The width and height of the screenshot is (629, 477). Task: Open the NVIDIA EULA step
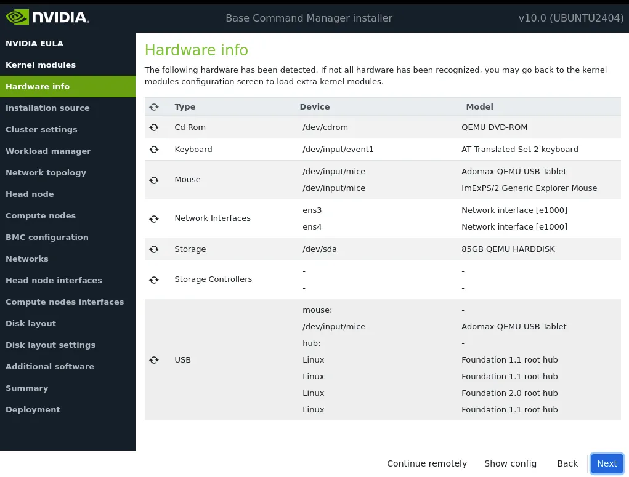68,43
